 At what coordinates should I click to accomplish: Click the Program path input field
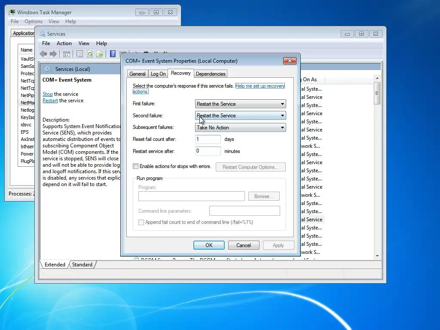click(191, 196)
